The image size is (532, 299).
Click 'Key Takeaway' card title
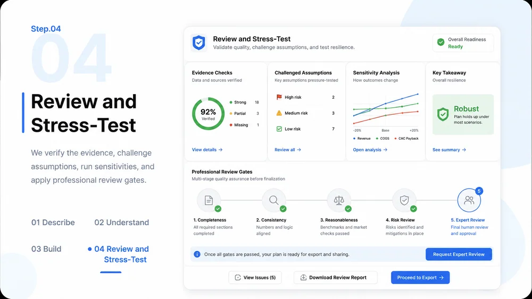click(x=449, y=73)
